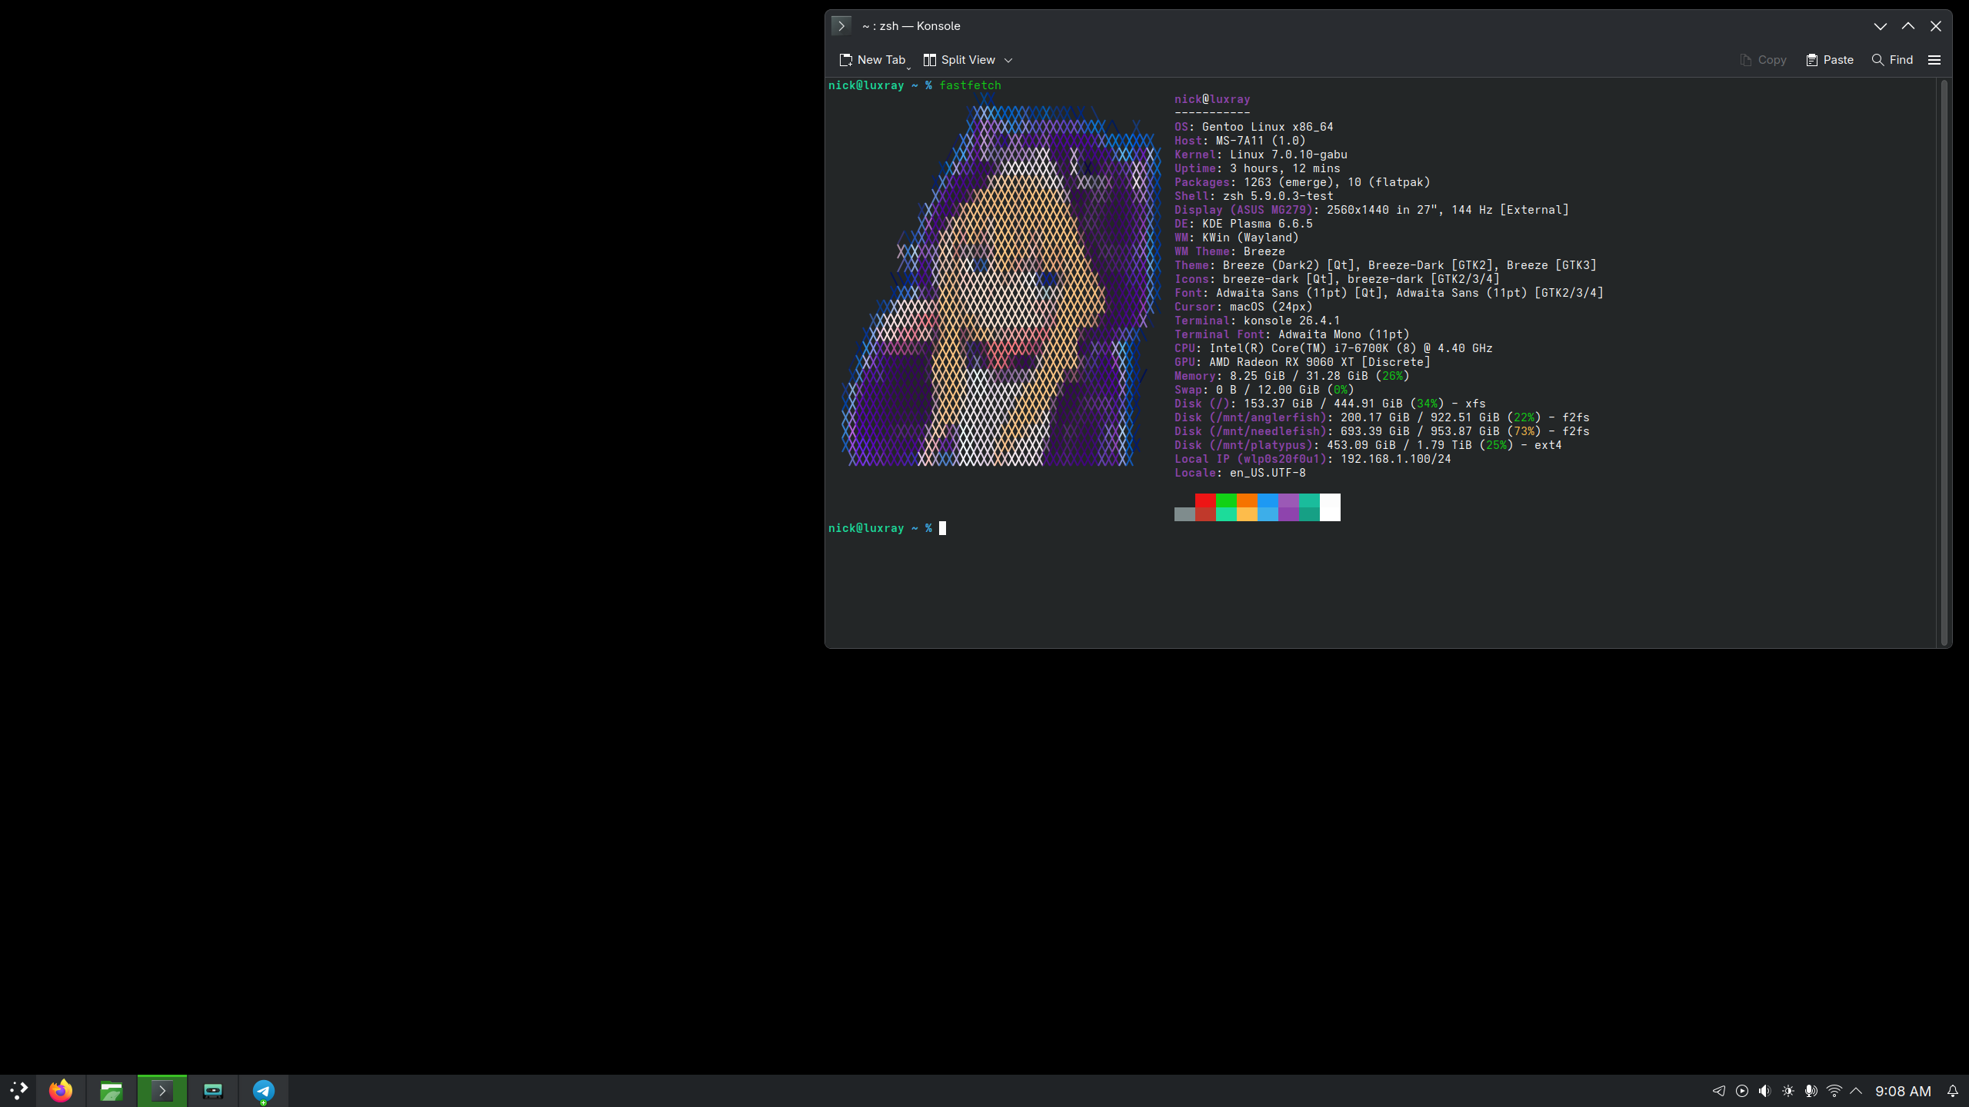Open the KDE application launcher
Image resolution: width=1969 pixels, height=1107 pixels.
tap(18, 1091)
